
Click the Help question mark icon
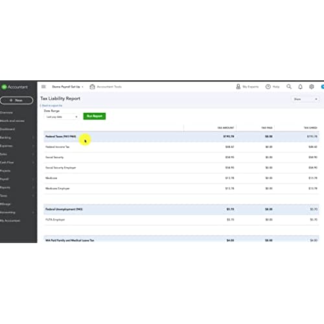[268, 87]
